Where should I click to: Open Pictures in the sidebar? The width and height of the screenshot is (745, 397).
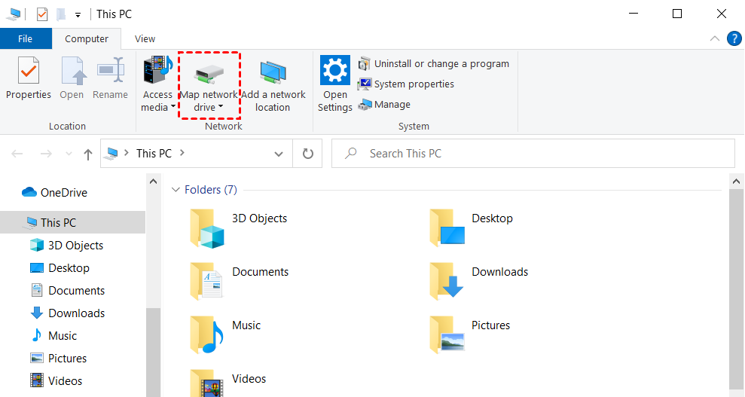(x=58, y=359)
